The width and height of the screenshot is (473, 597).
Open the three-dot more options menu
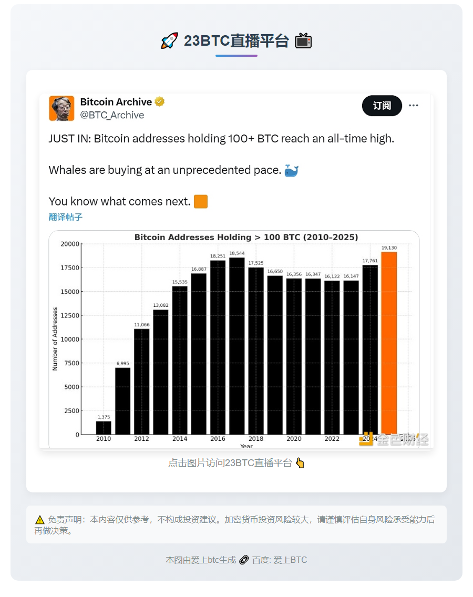(414, 106)
